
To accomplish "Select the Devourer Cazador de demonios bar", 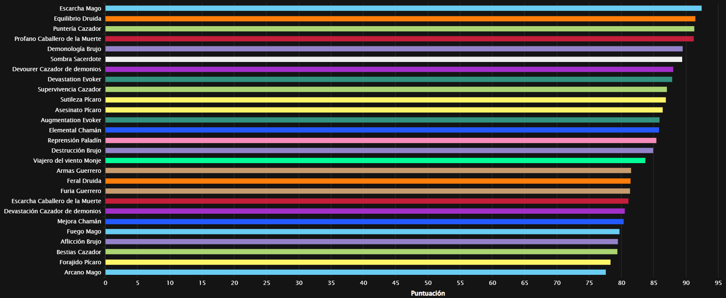I will [389, 70].
